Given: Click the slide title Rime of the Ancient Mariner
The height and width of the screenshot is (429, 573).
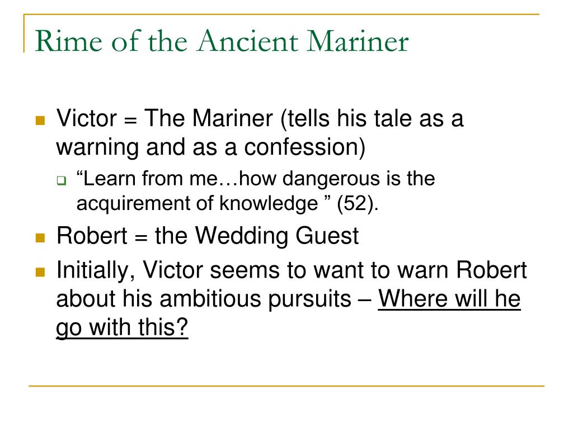Looking at the screenshot, I should (x=222, y=41).
